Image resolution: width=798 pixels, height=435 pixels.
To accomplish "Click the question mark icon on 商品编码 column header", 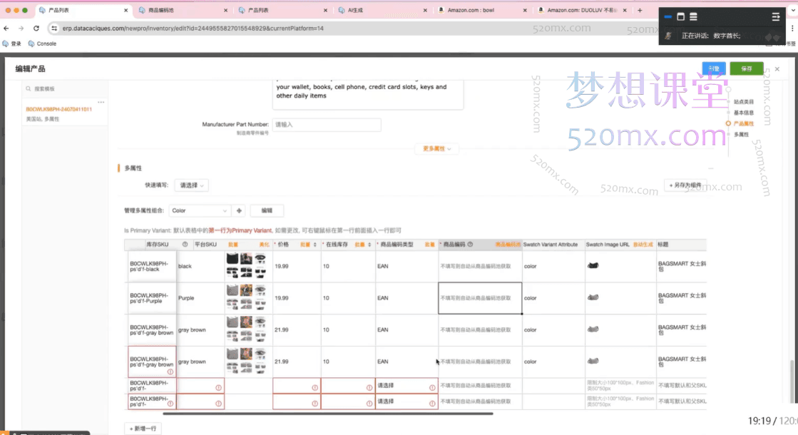I will click(x=471, y=243).
